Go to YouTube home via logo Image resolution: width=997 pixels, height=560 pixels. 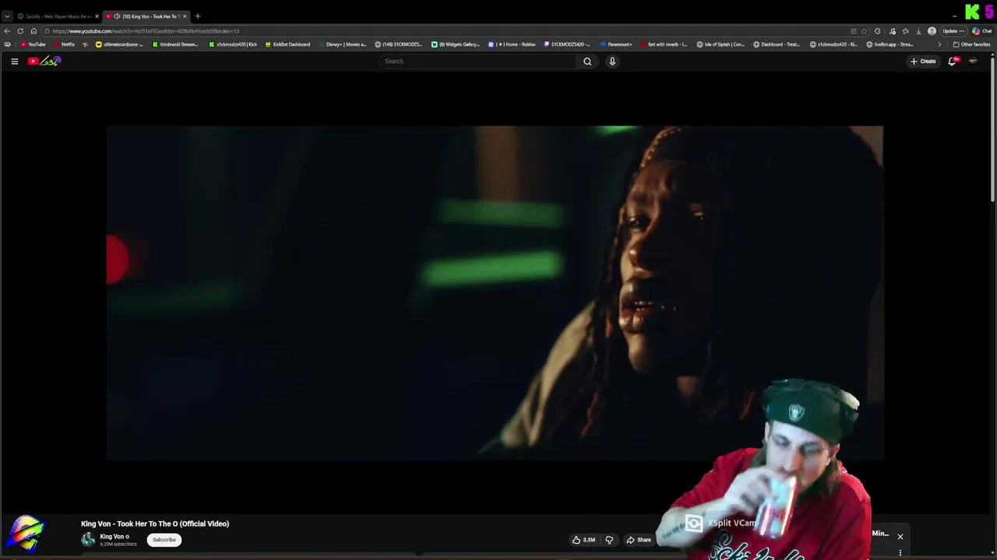click(44, 61)
